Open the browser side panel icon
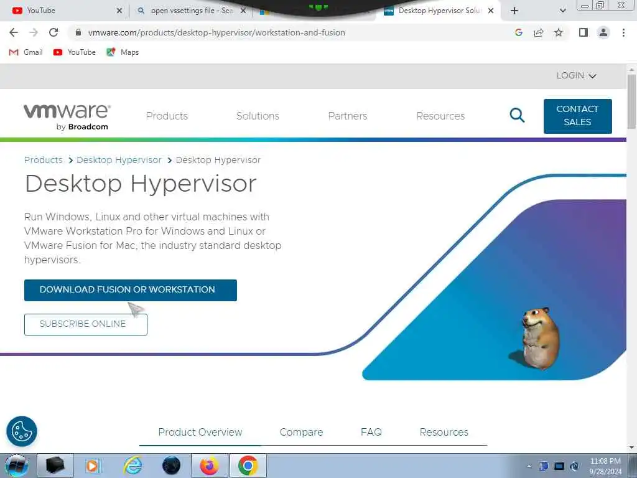This screenshot has width=637, height=478. point(584,32)
